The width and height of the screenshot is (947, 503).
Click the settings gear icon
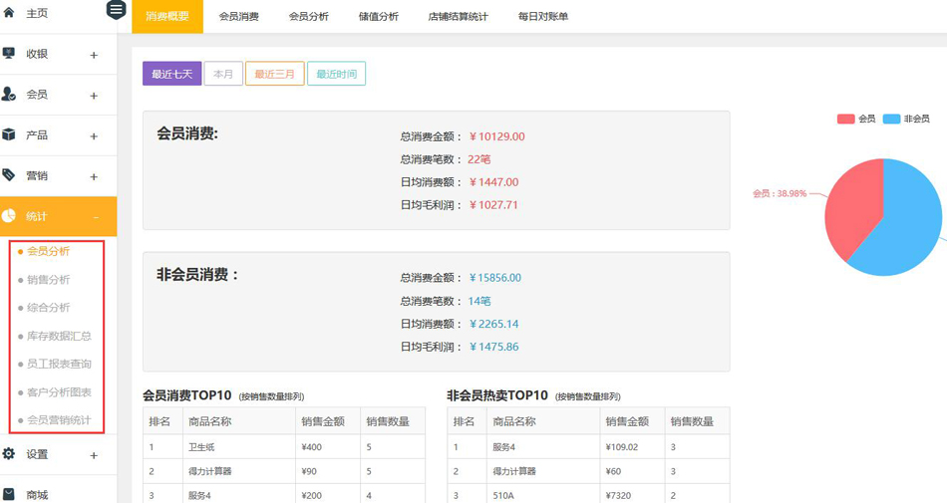(10, 454)
